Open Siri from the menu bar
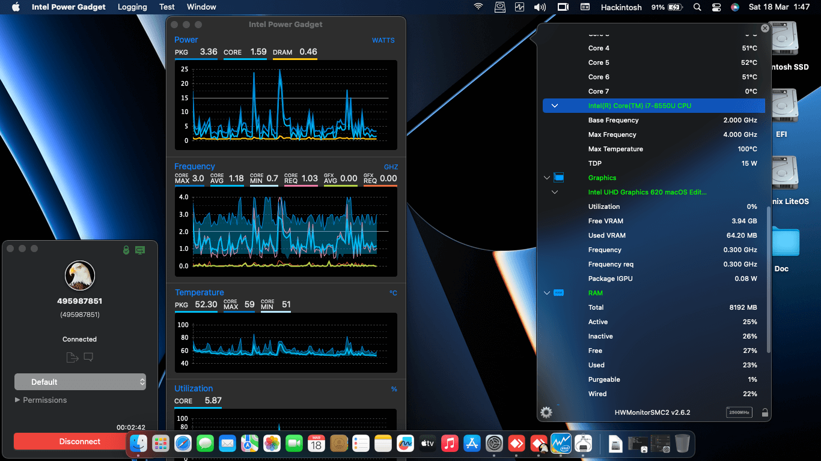821x461 pixels. point(734,7)
